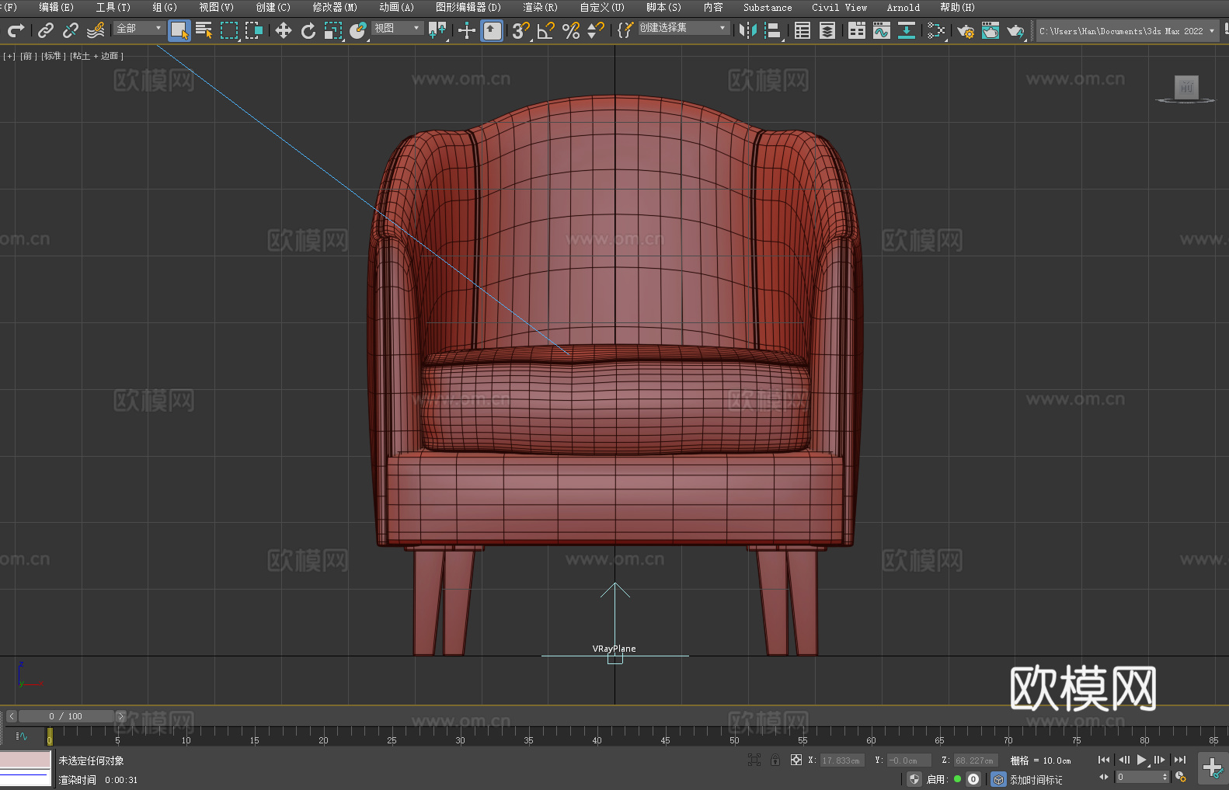Open project path dropdown

click(x=1127, y=31)
